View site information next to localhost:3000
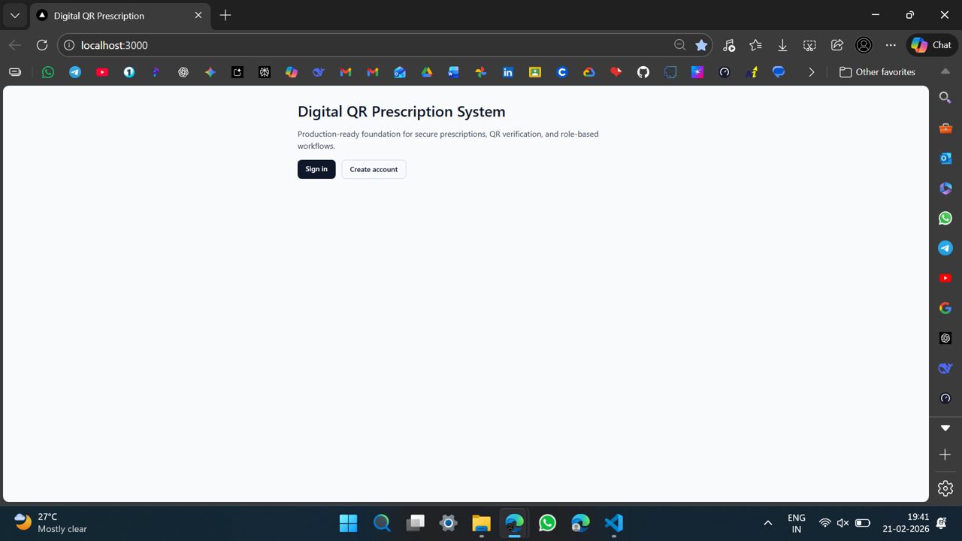 (x=69, y=45)
